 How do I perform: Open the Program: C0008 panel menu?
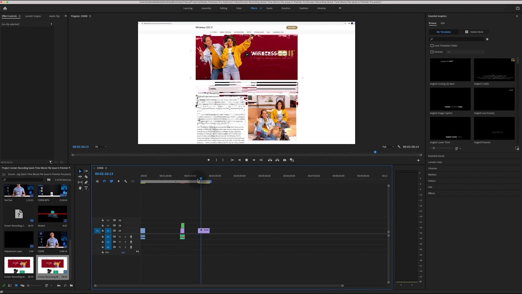(90, 16)
